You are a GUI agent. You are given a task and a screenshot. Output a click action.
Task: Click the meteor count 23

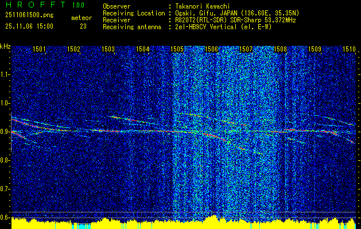pyautogui.click(x=83, y=26)
